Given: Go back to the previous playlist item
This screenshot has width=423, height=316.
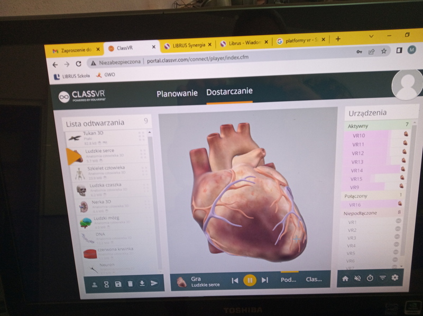Looking at the screenshot, I should coord(235,280).
